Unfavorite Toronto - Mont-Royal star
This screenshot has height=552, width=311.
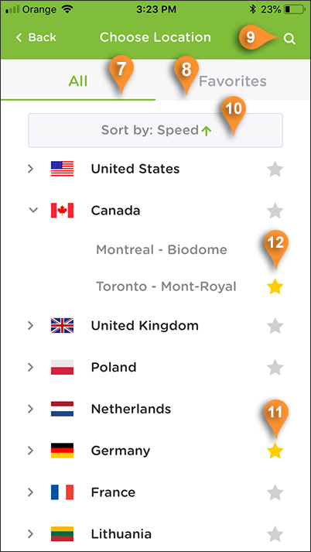point(275,288)
